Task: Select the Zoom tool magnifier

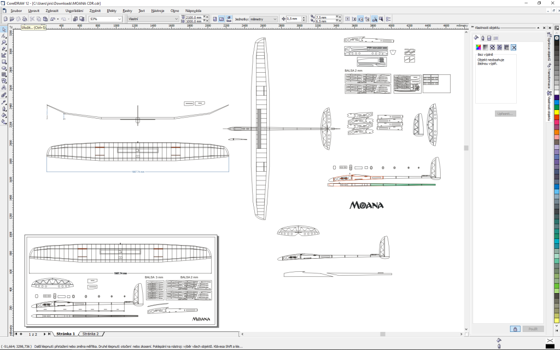Action: click(4, 42)
